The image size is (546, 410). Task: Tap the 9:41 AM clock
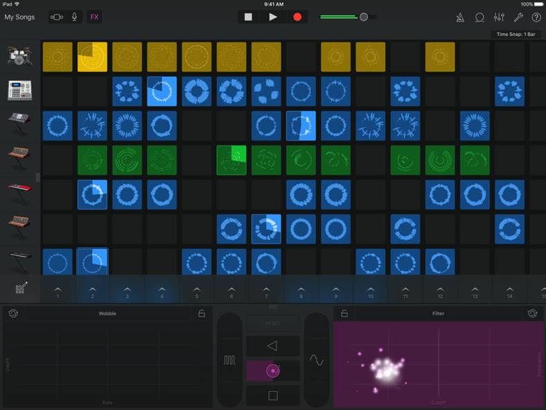click(x=274, y=4)
